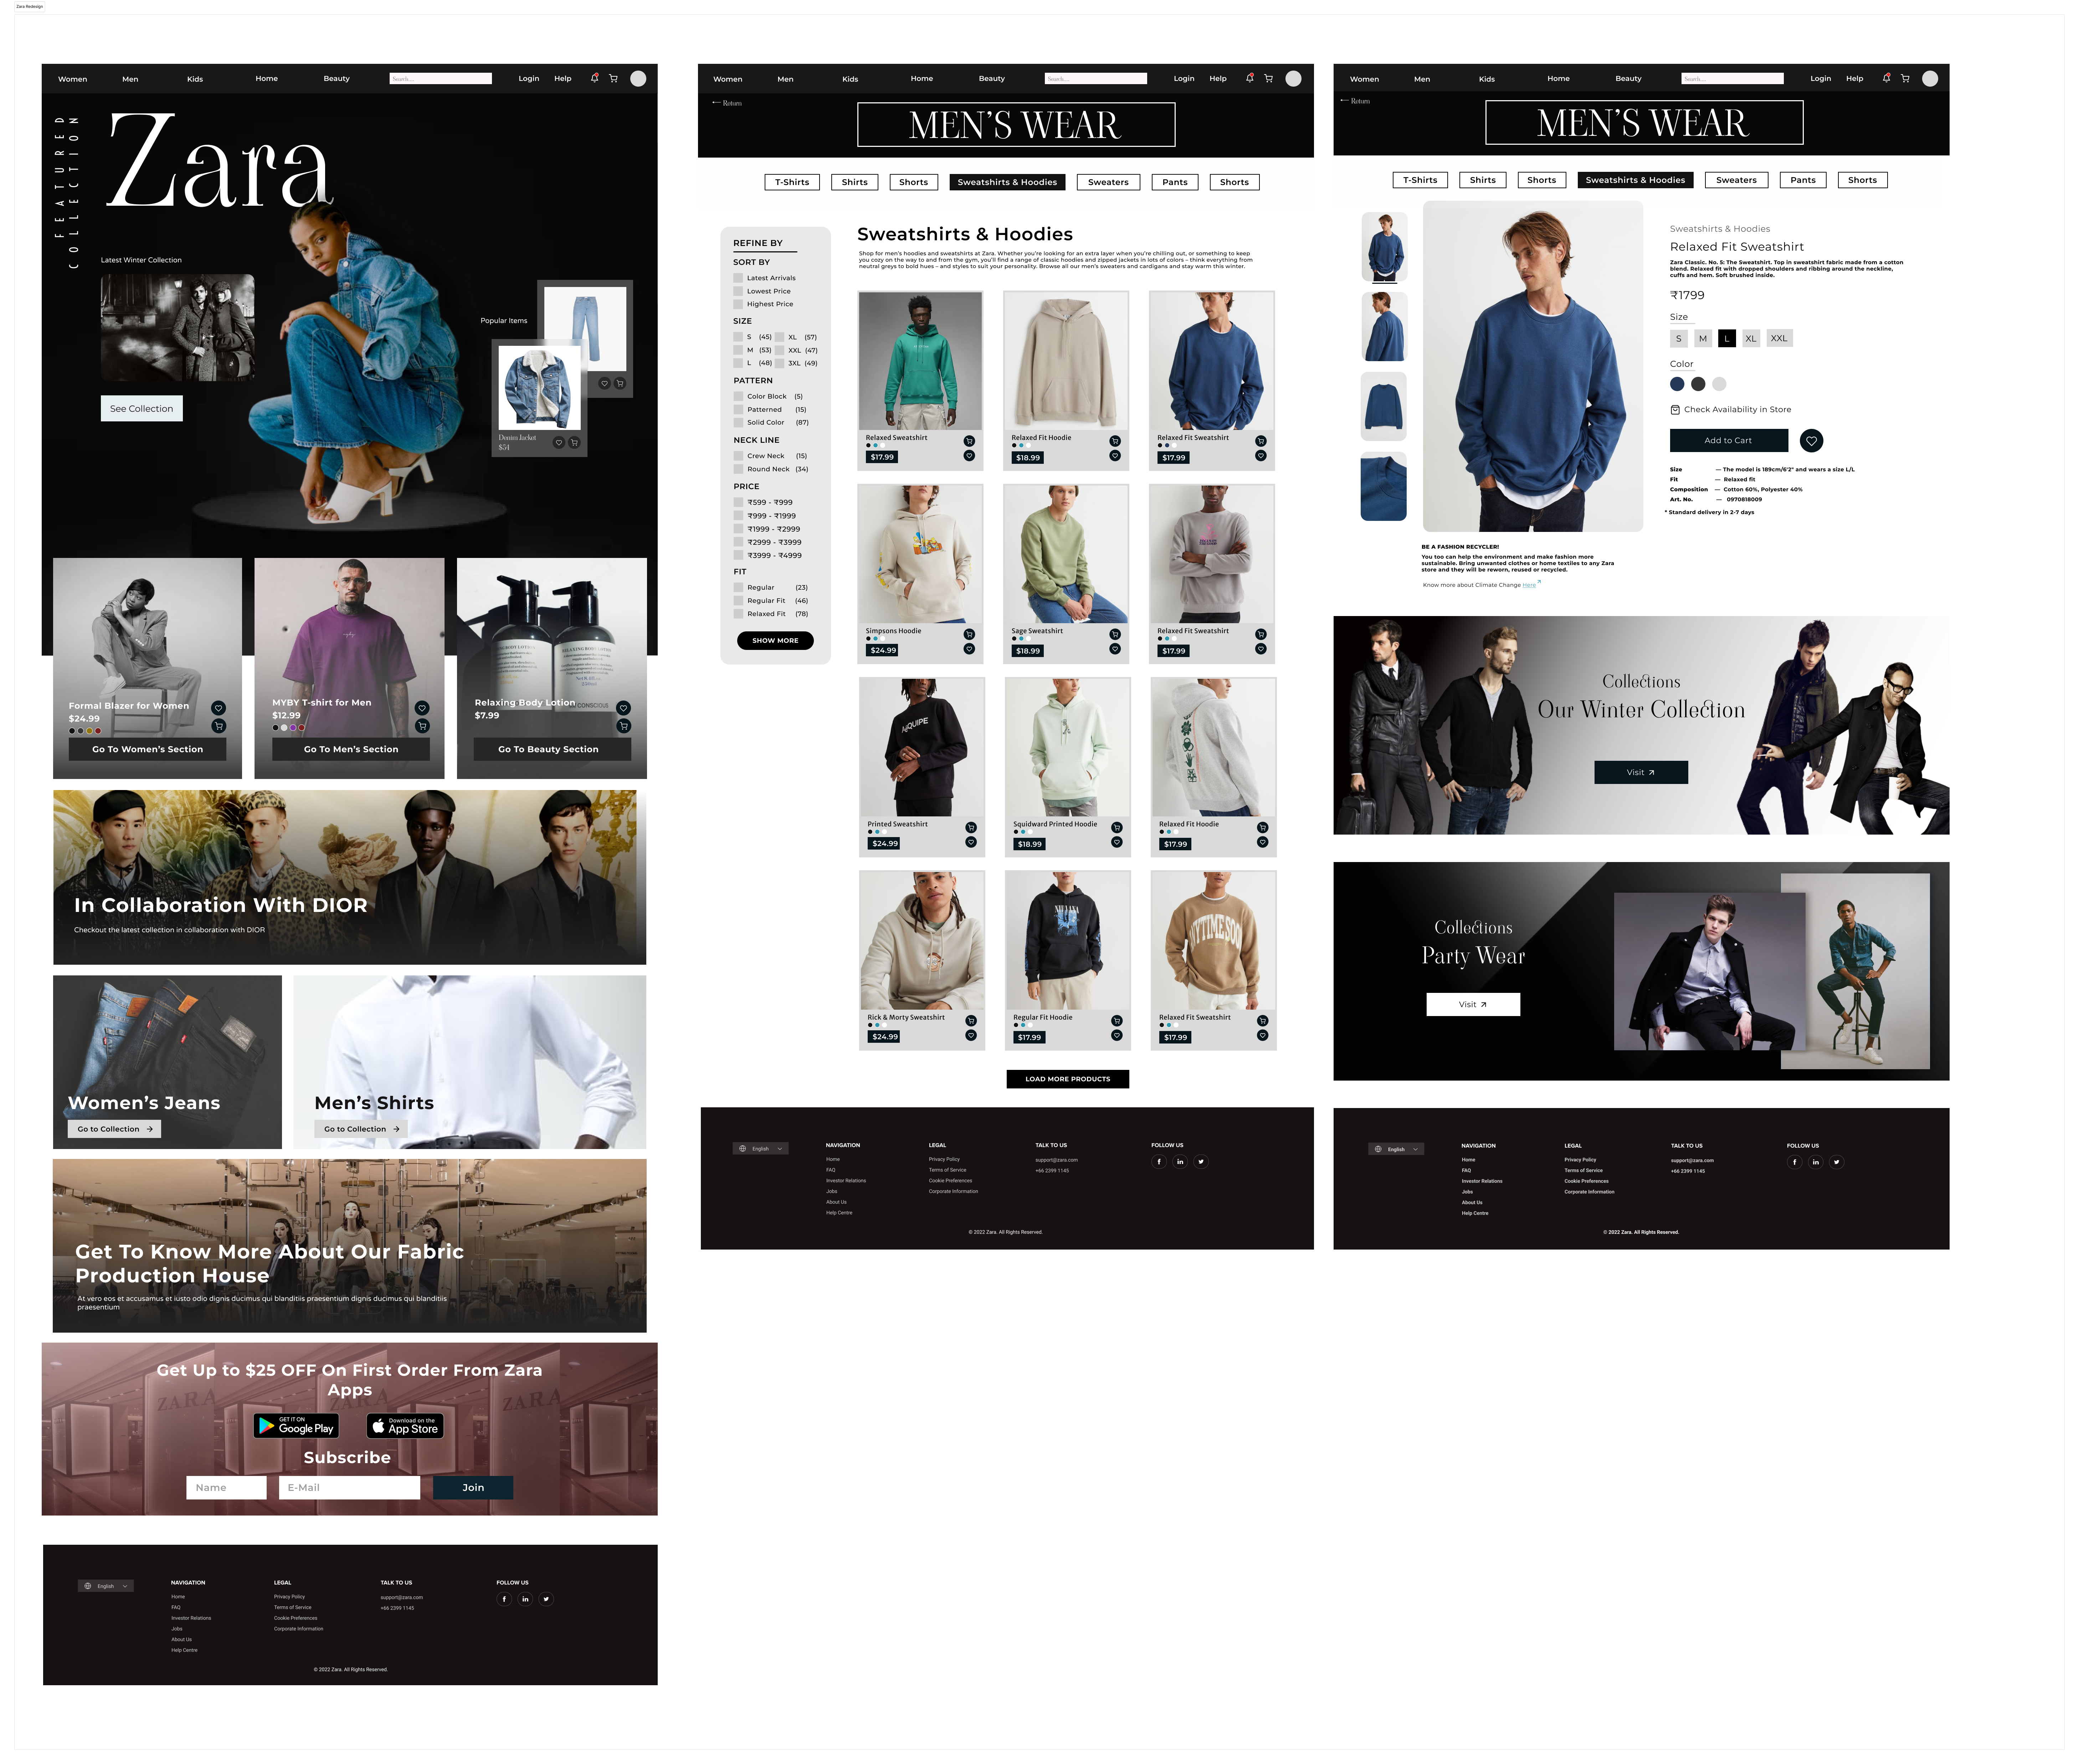Viewport: 2079px width, 1764px height.
Task: Select the Pants tab on the product page
Action: click(1803, 180)
